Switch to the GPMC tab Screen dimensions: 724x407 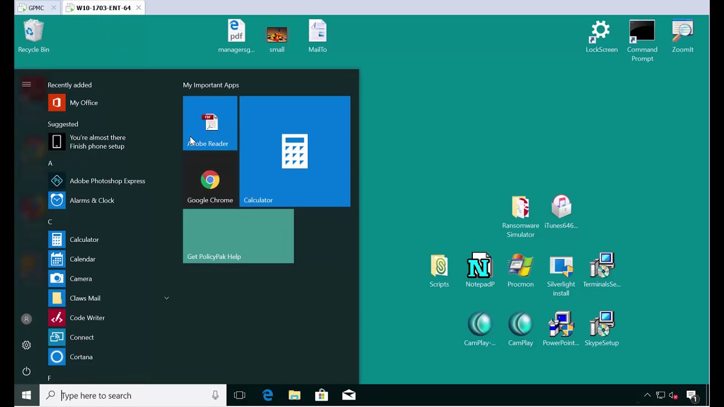pos(36,8)
